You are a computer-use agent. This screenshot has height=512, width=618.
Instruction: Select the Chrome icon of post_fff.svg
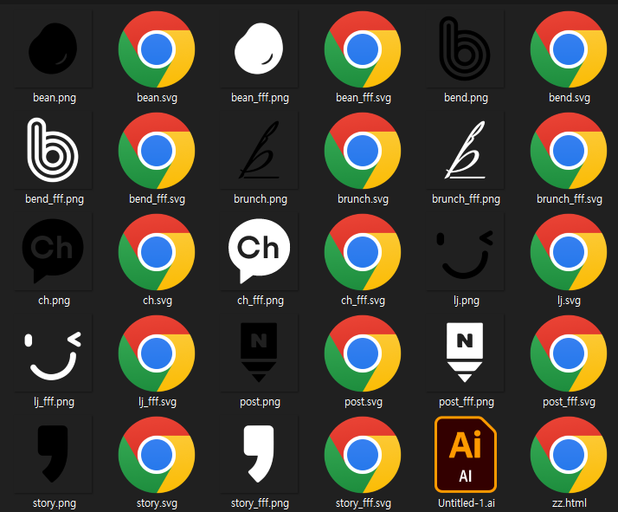(x=569, y=353)
